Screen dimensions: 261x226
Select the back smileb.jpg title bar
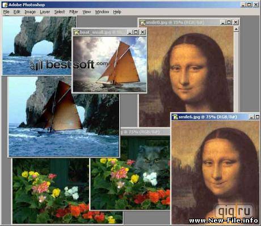pyautogui.click(x=189, y=22)
